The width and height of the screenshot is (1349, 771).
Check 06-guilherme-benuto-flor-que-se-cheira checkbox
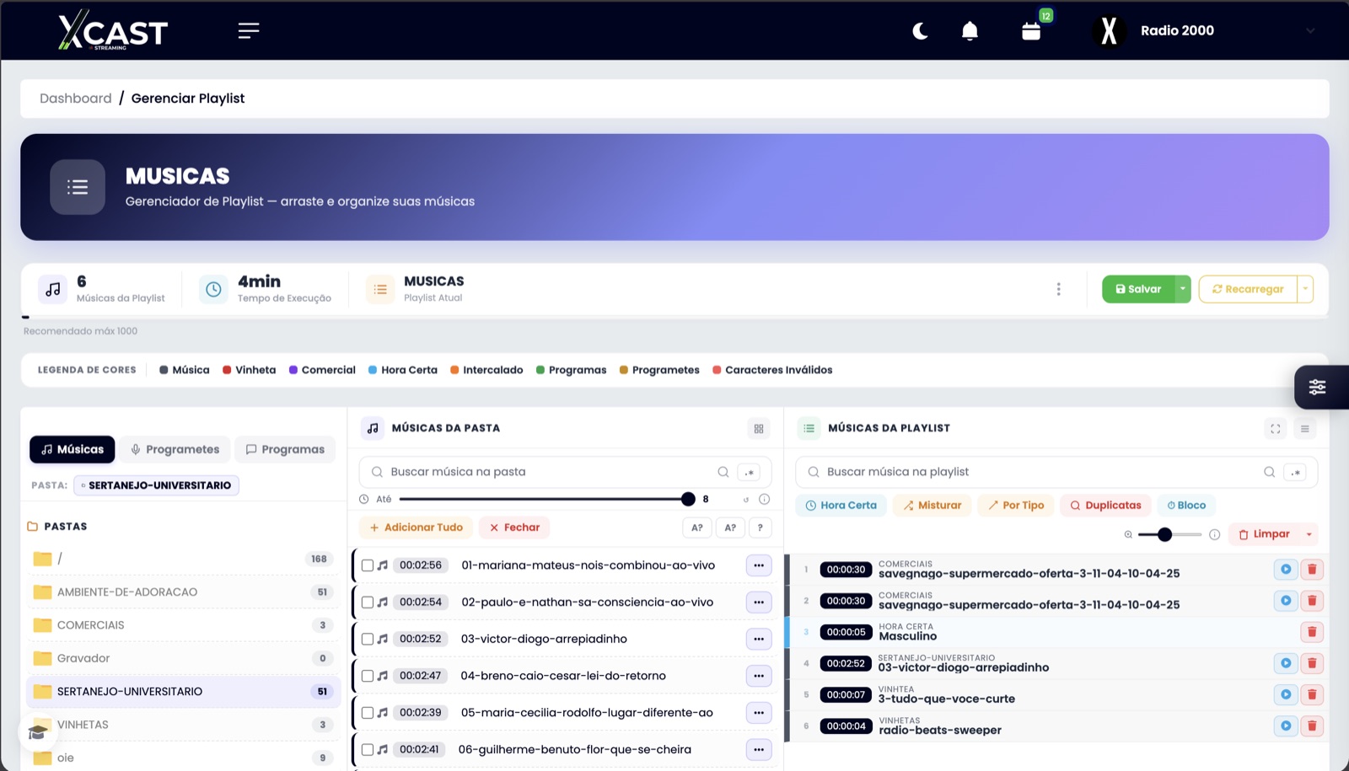pos(368,749)
